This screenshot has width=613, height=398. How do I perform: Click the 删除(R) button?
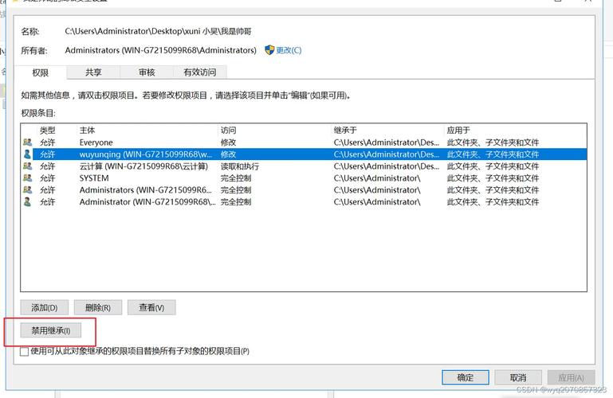[98, 307]
